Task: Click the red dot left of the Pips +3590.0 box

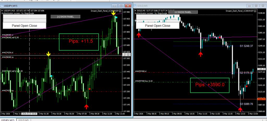Action: 247,86
